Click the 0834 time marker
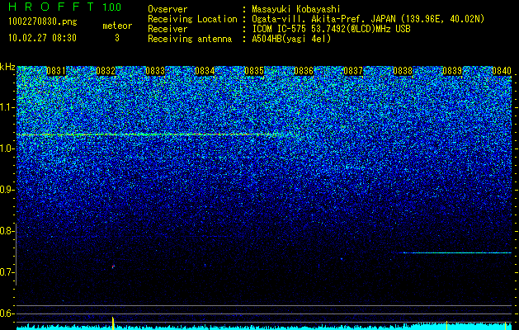 (205, 71)
